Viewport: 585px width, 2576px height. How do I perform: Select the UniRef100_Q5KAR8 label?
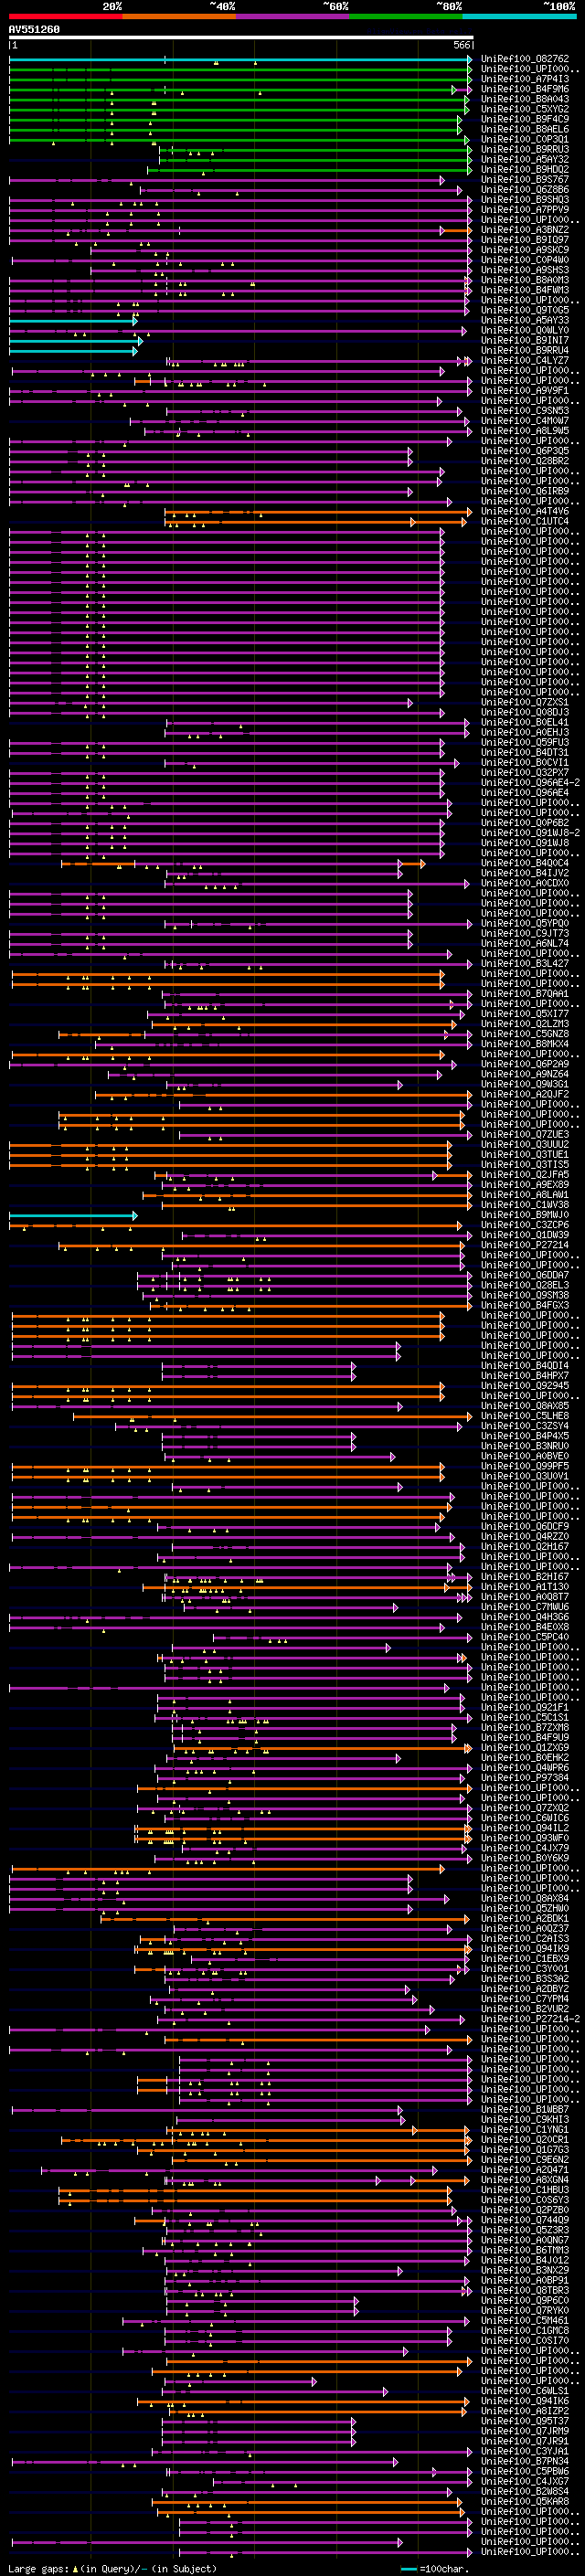click(x=525, y=2502)
